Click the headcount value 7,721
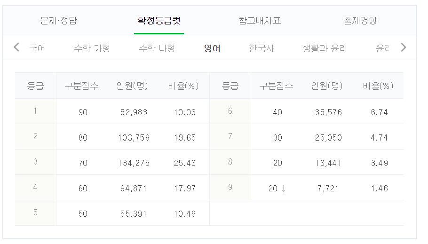 point(328,189)
